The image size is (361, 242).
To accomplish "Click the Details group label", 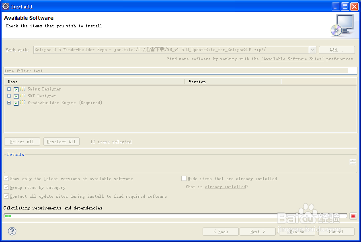I will pyautogui.click(x=15, y=154).
